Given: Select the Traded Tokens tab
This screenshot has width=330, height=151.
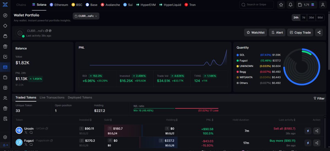Looking at the screenshot, I should (x=26, y=98).
